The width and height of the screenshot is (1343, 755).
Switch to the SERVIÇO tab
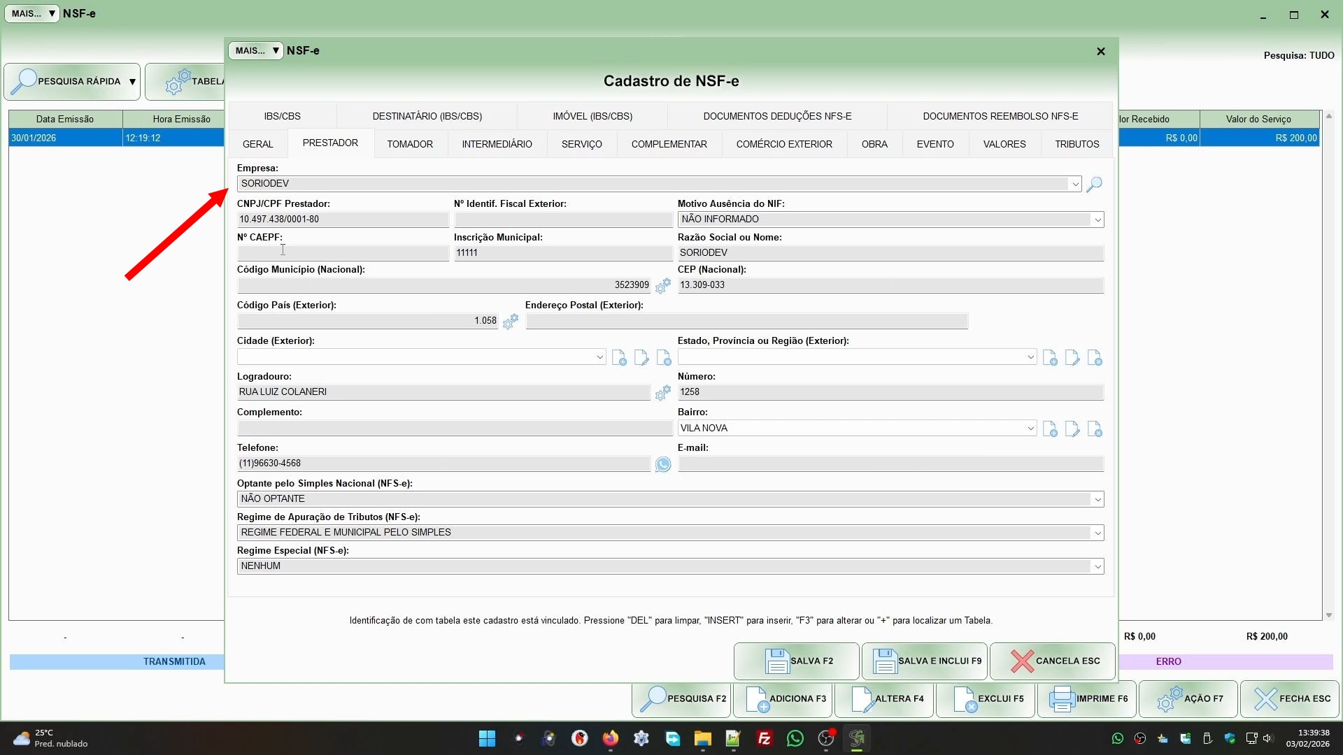[581, 144]
